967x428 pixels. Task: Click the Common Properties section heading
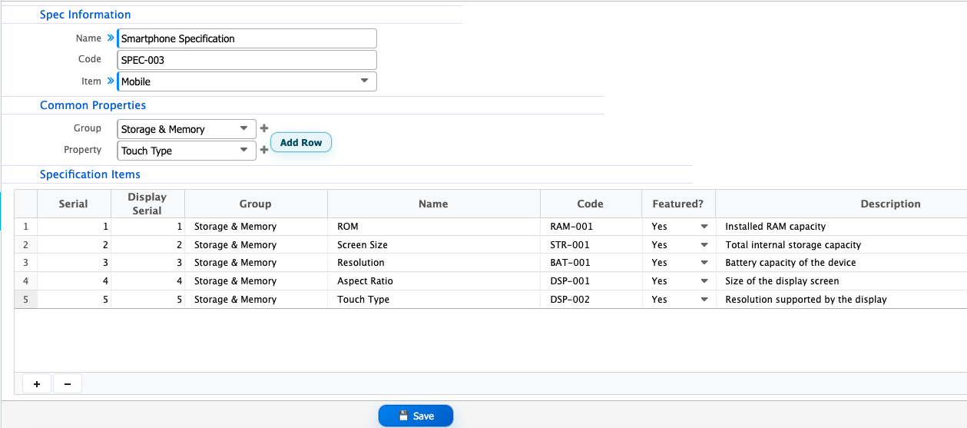(x=93, y=105)
